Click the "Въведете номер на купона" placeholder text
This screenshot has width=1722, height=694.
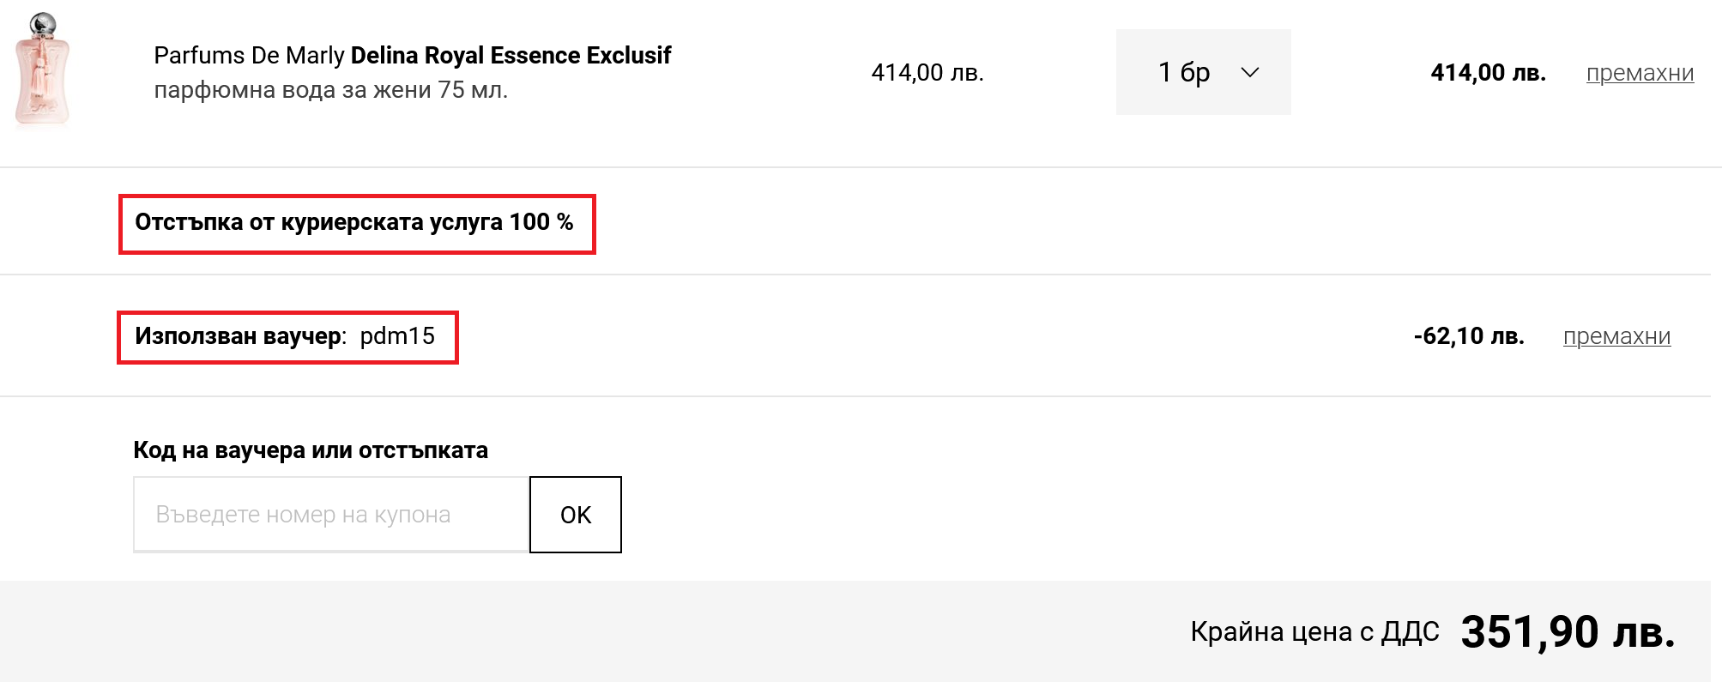point(303,515)
